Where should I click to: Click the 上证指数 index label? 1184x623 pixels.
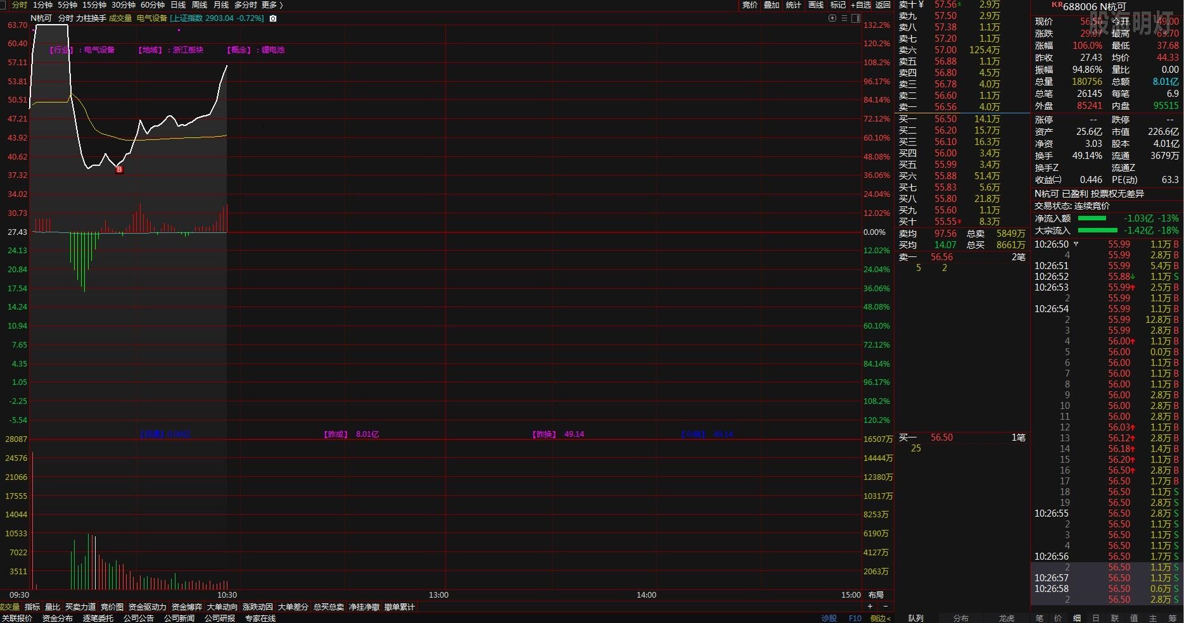coord(187,18)
